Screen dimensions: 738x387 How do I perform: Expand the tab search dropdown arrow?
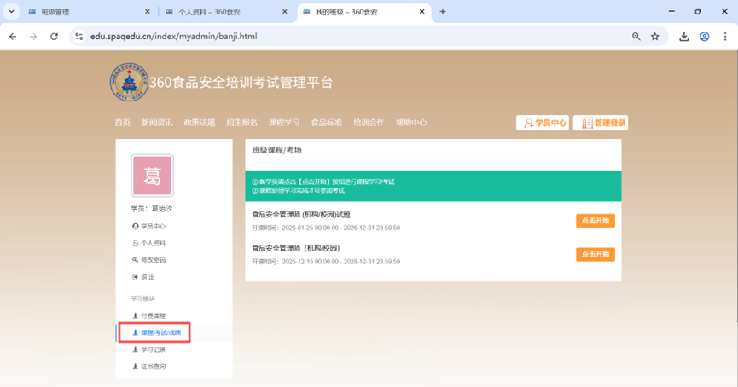[11, 12]
